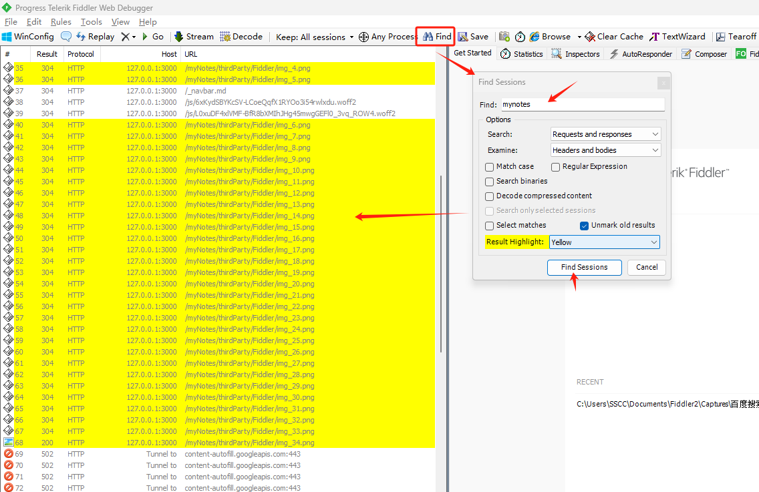Open the Edit menu
759x492 pixels.
point(34,22)
